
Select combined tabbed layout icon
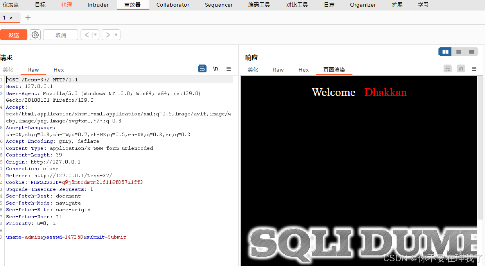472,52
